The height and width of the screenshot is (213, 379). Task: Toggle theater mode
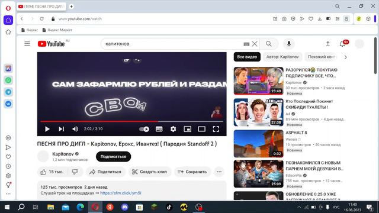(x=201, y=129)
